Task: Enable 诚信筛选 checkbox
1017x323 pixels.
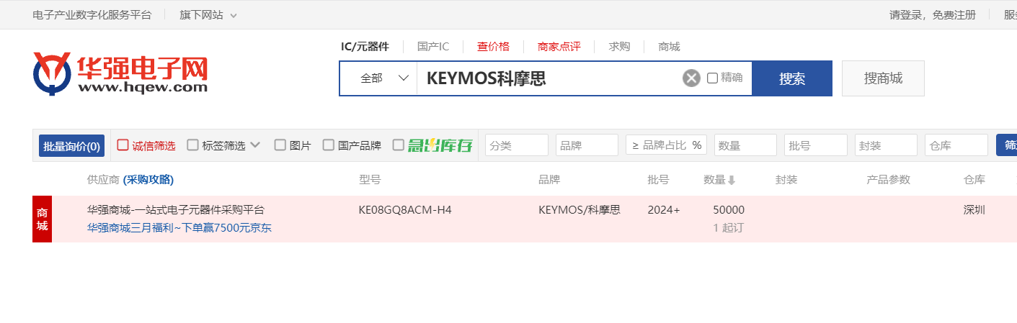Action: coord(123,145)
